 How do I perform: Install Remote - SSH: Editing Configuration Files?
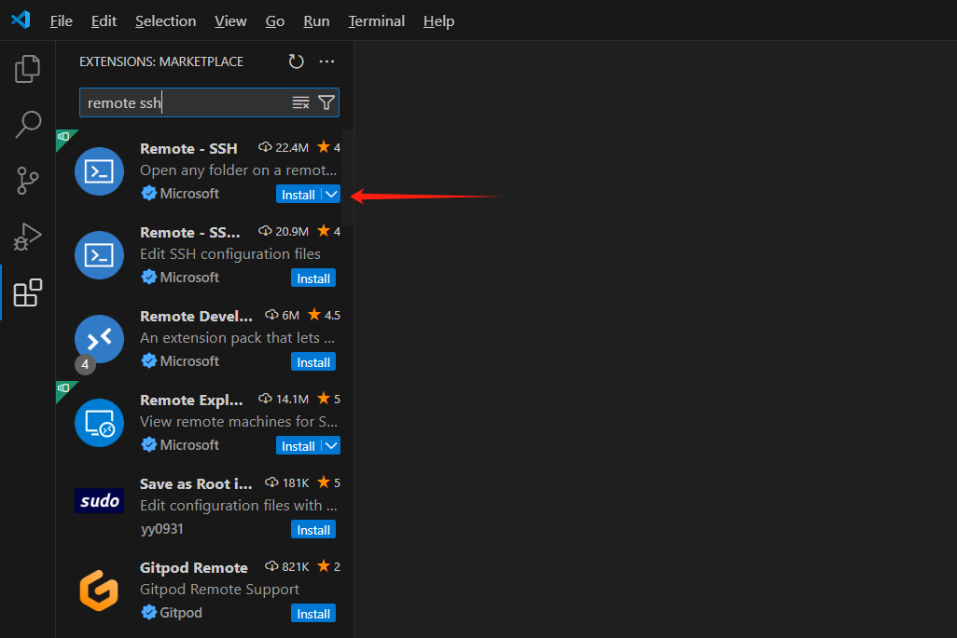(x=312, y=278)
